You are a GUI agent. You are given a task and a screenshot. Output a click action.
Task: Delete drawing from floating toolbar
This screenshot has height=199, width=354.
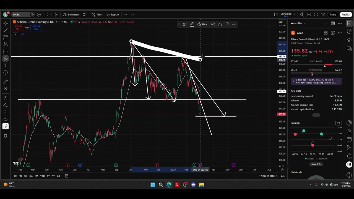pyautogui.click(x=227, y=24)
